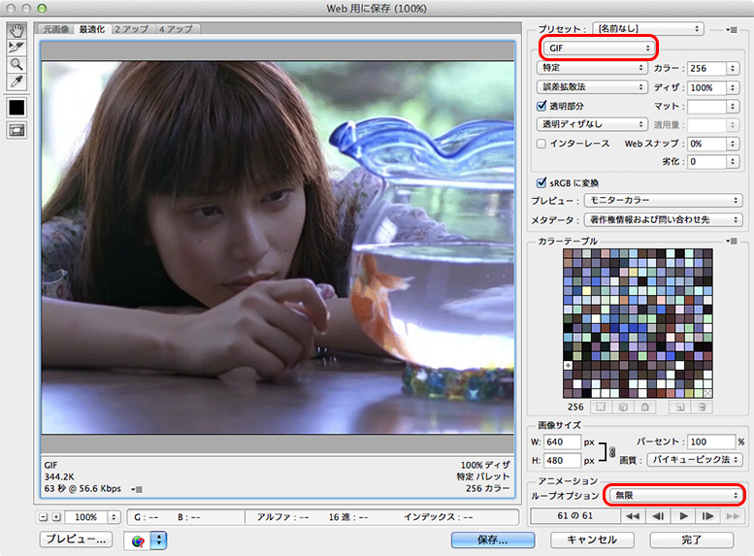Click the カラー value field 256
This screenshot has height=556, width=754.
706,68
